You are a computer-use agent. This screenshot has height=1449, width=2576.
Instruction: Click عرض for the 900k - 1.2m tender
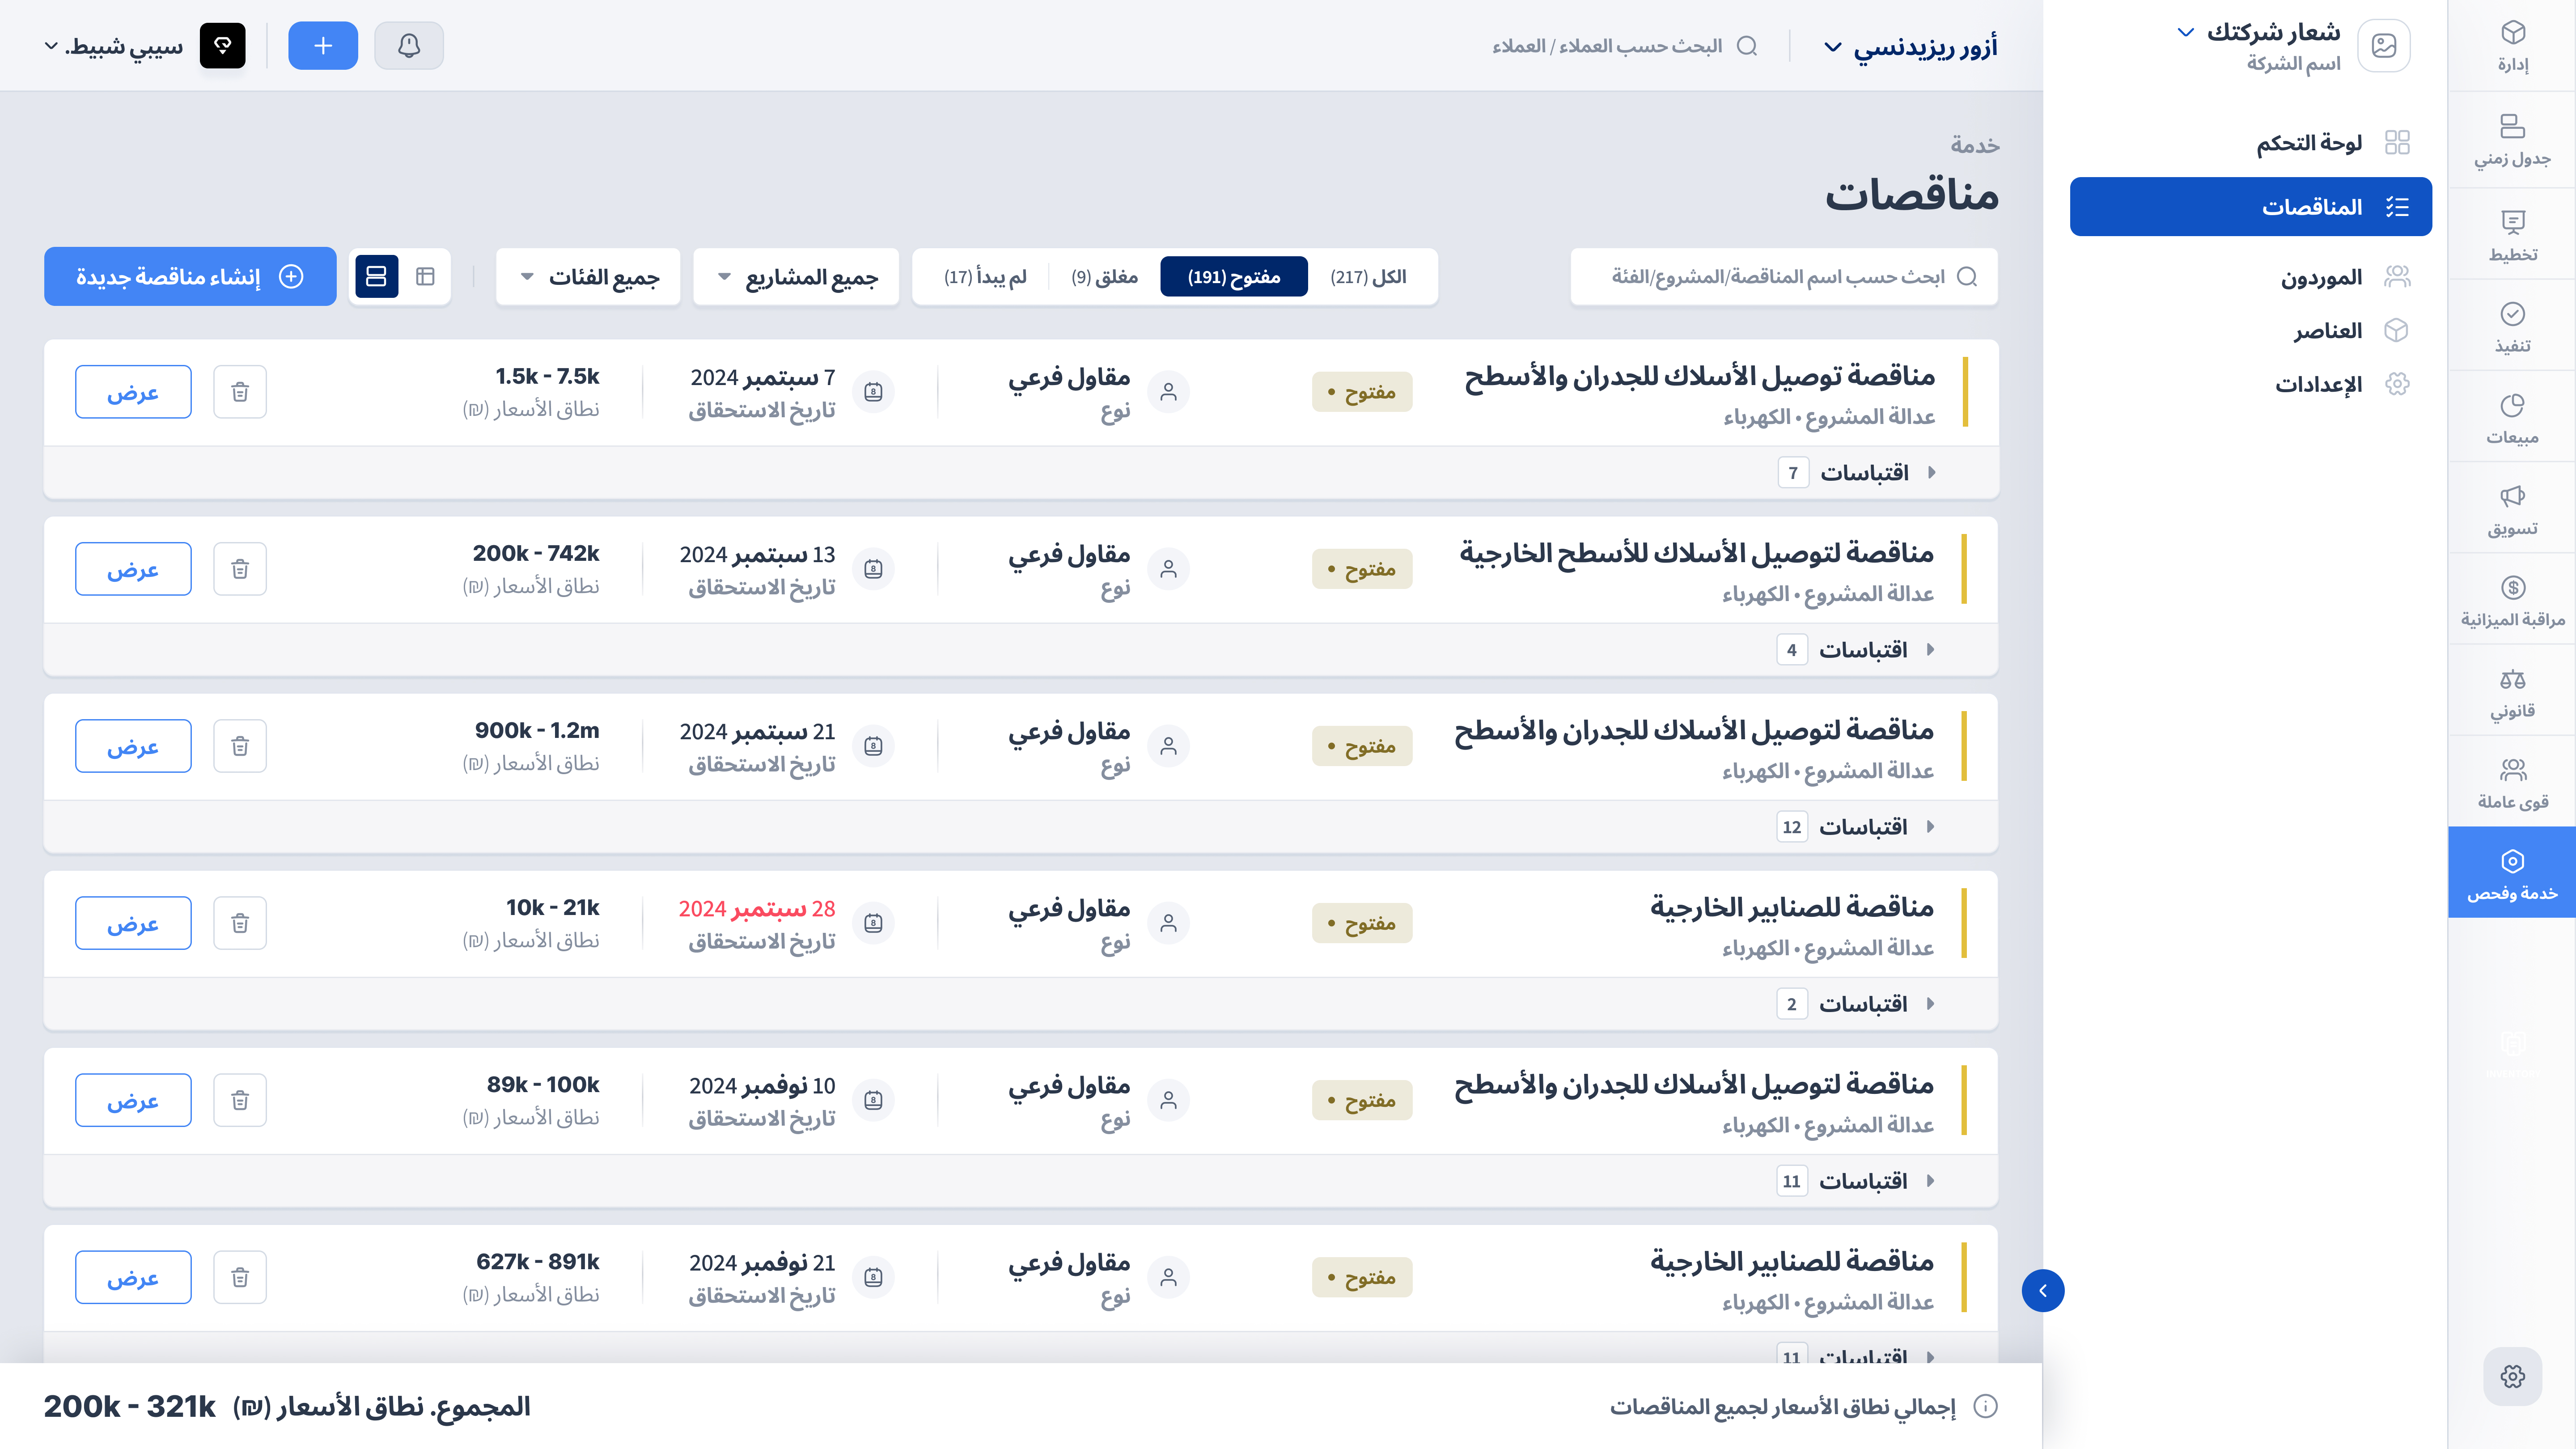click(x=133, y=746)
